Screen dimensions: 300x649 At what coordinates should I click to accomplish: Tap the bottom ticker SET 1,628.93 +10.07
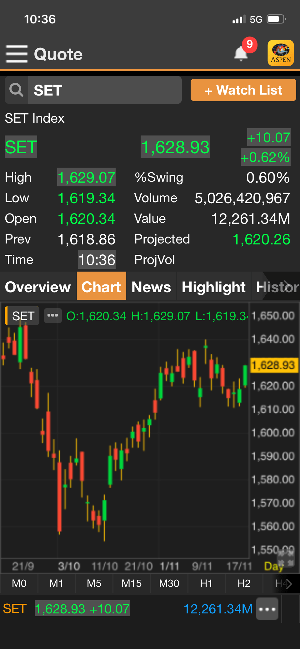(66, 609)
